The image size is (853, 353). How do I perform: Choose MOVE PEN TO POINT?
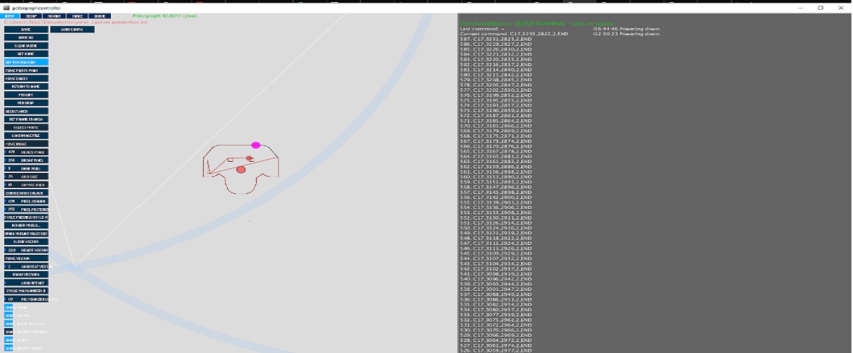click(26, 71)
